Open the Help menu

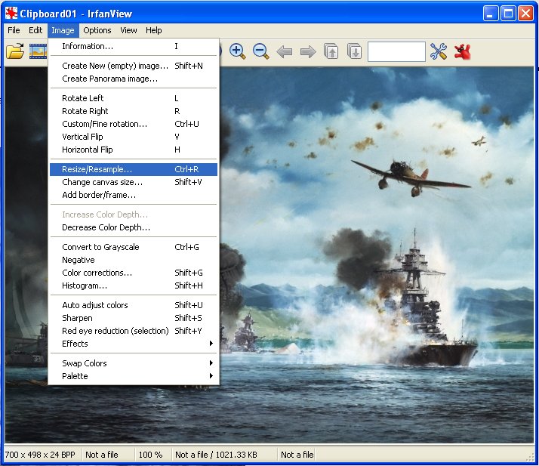[x=154, y=30]
